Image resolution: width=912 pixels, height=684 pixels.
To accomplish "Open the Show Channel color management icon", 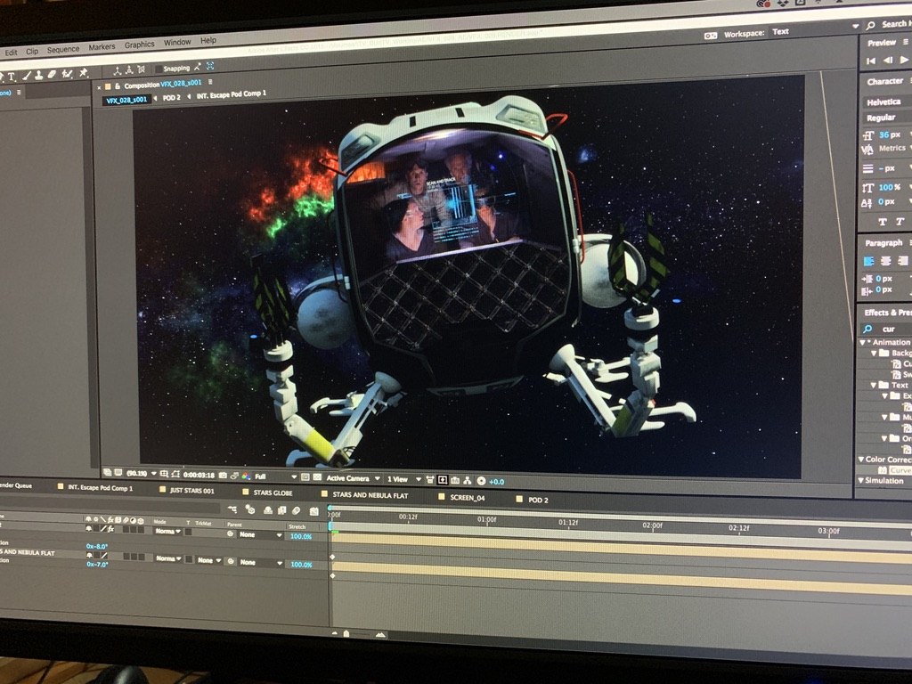I will tap(246, 476).
